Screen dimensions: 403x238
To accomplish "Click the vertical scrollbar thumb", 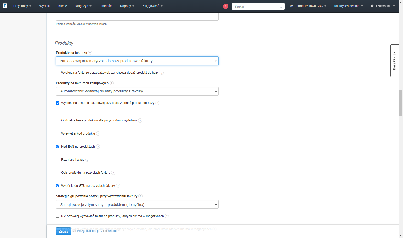I will (401, 103).
